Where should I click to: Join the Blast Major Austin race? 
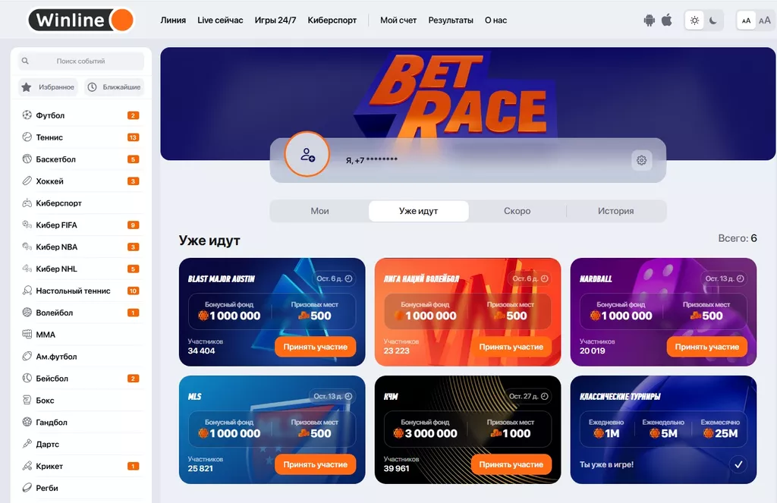(x=315, y=347)
